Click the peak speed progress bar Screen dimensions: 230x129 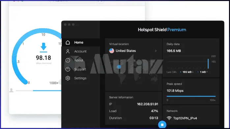click(191, 96)
